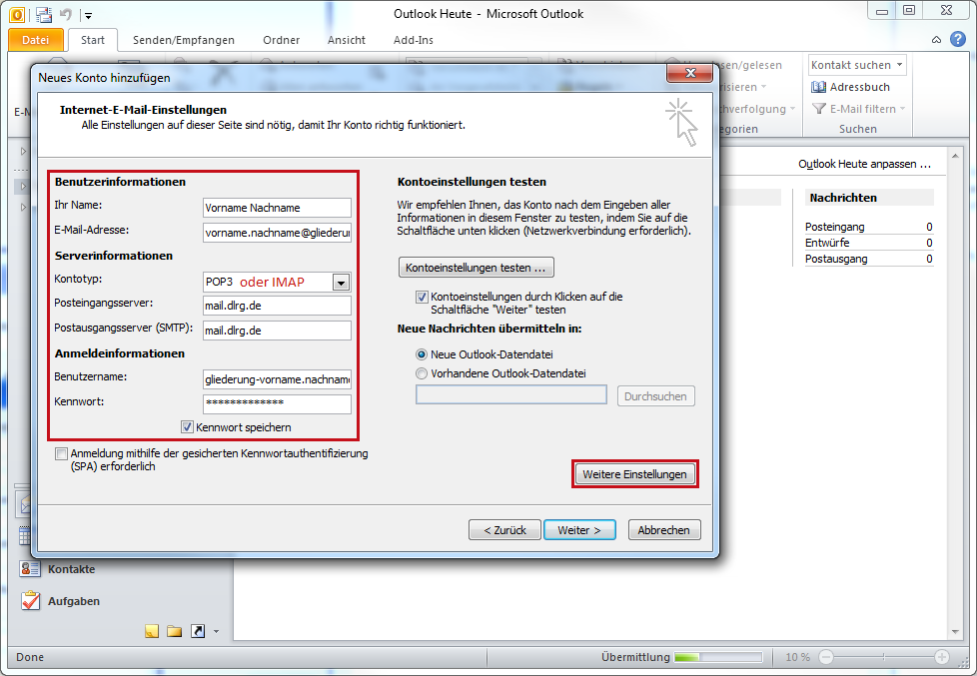Open Aufgaben via its clipboard checkmark icon
Screen dimensions: 977x676
coord(30,601)
